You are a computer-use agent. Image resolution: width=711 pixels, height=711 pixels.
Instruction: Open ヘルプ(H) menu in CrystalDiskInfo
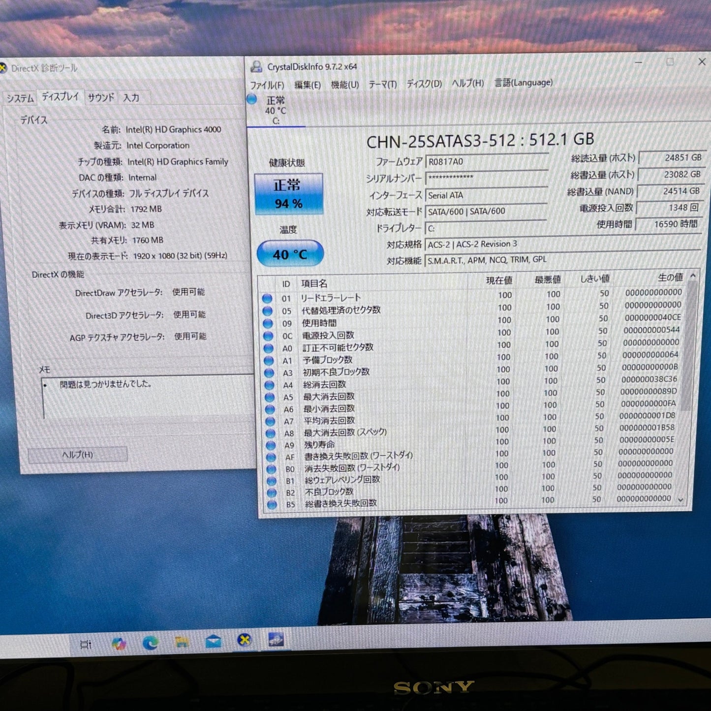pos(468,84)
